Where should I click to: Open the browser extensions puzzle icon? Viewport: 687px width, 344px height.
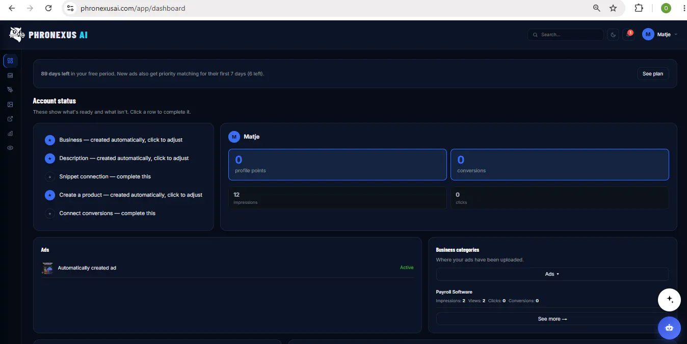639,8
